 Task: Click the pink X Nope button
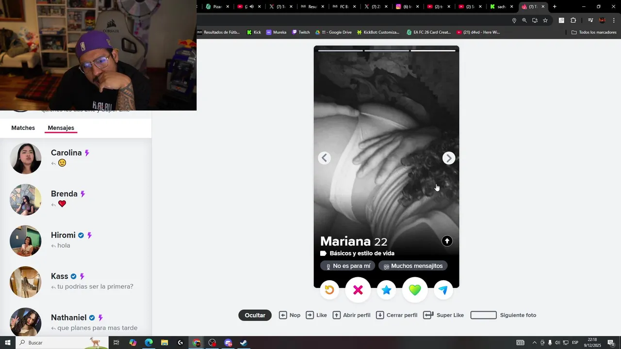point(358,290)
